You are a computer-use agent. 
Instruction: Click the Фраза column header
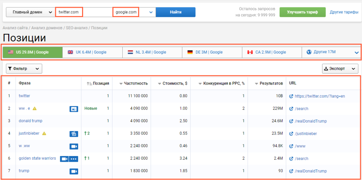(x=25, y=83)
